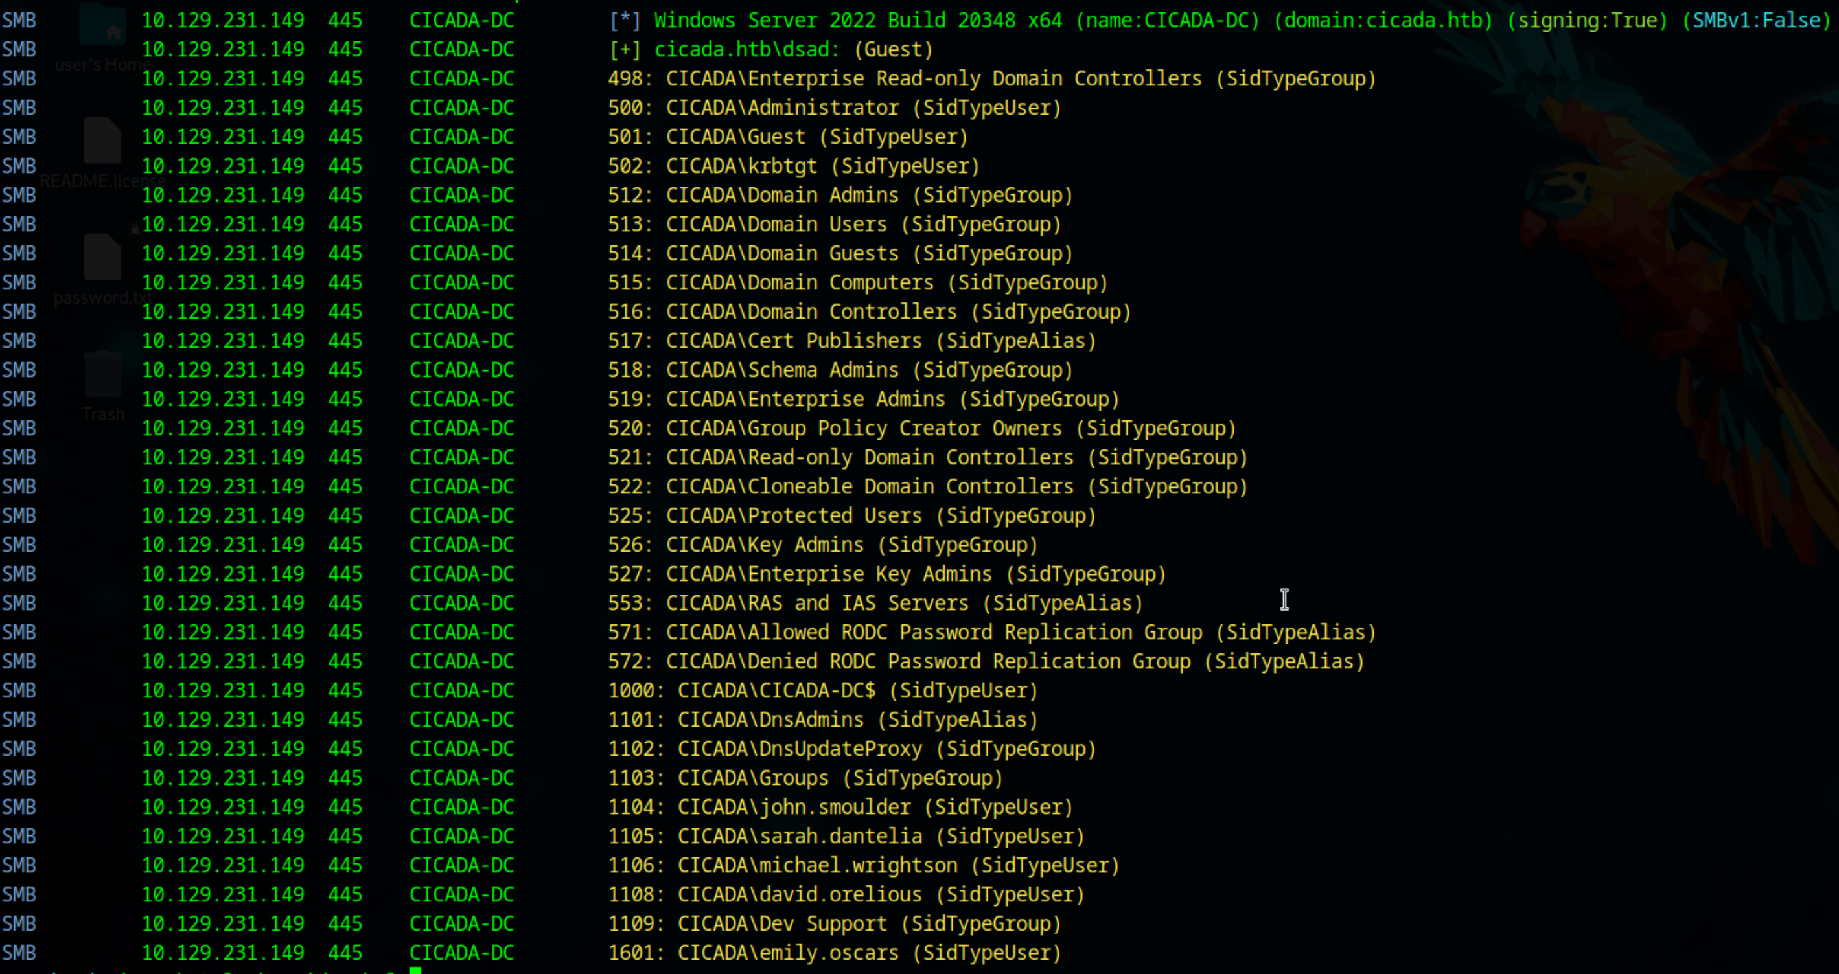Click the CICADA-DC hostname on the krbtgt row

click(x=462, y=166)
